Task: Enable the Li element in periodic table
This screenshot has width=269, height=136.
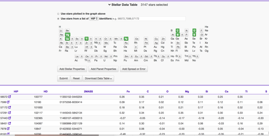Action: pos(61,31)
